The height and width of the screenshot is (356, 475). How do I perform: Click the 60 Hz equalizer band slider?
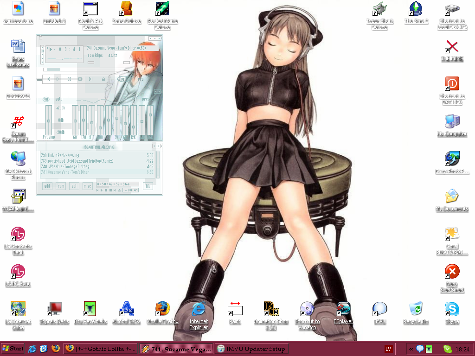coord(75,120)
